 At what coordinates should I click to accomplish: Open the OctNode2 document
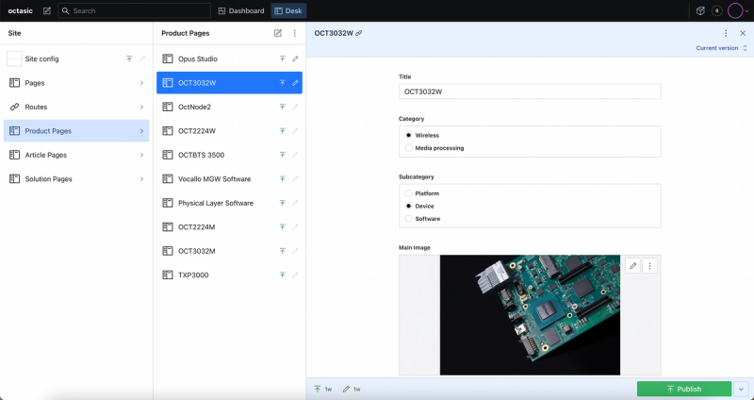coord(229,107)
